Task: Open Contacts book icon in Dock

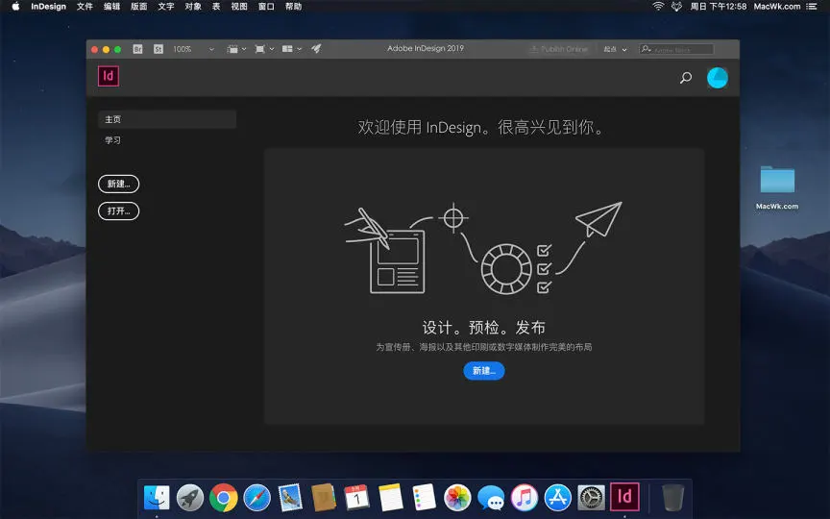Action: point(324,498)
